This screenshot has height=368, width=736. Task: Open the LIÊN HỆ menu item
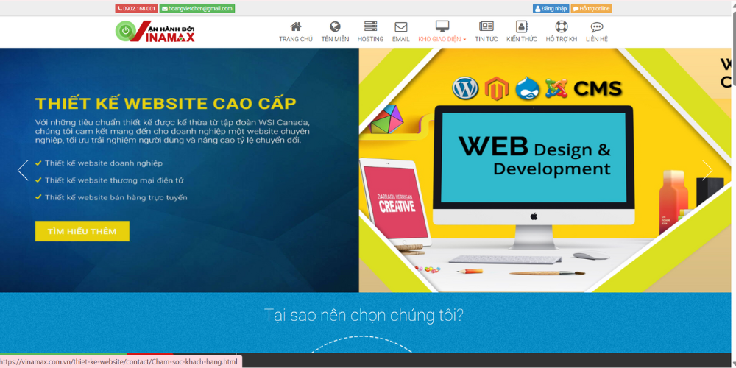click(597, 40)
